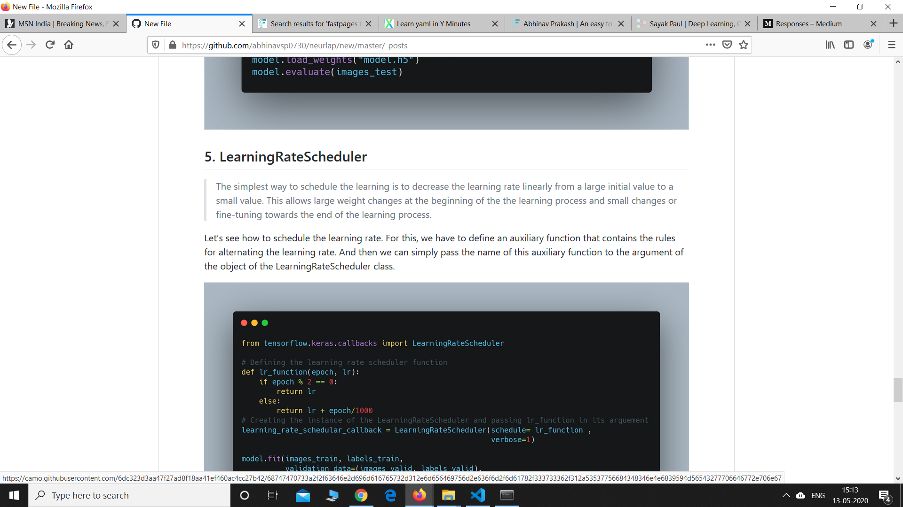Switch to the Responses – Medium tab

coord(808,24)
